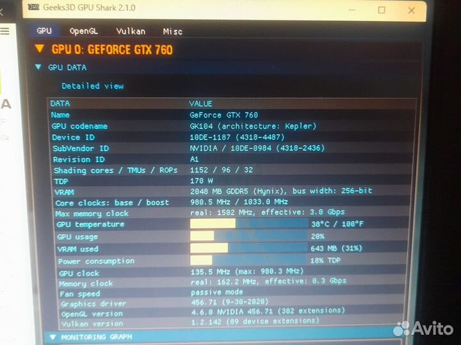This screenshot has height=345, width=461.
Task: Click 'NVIDIA / 10DE-0984 (4318-2436)' value
Action: 257,148
